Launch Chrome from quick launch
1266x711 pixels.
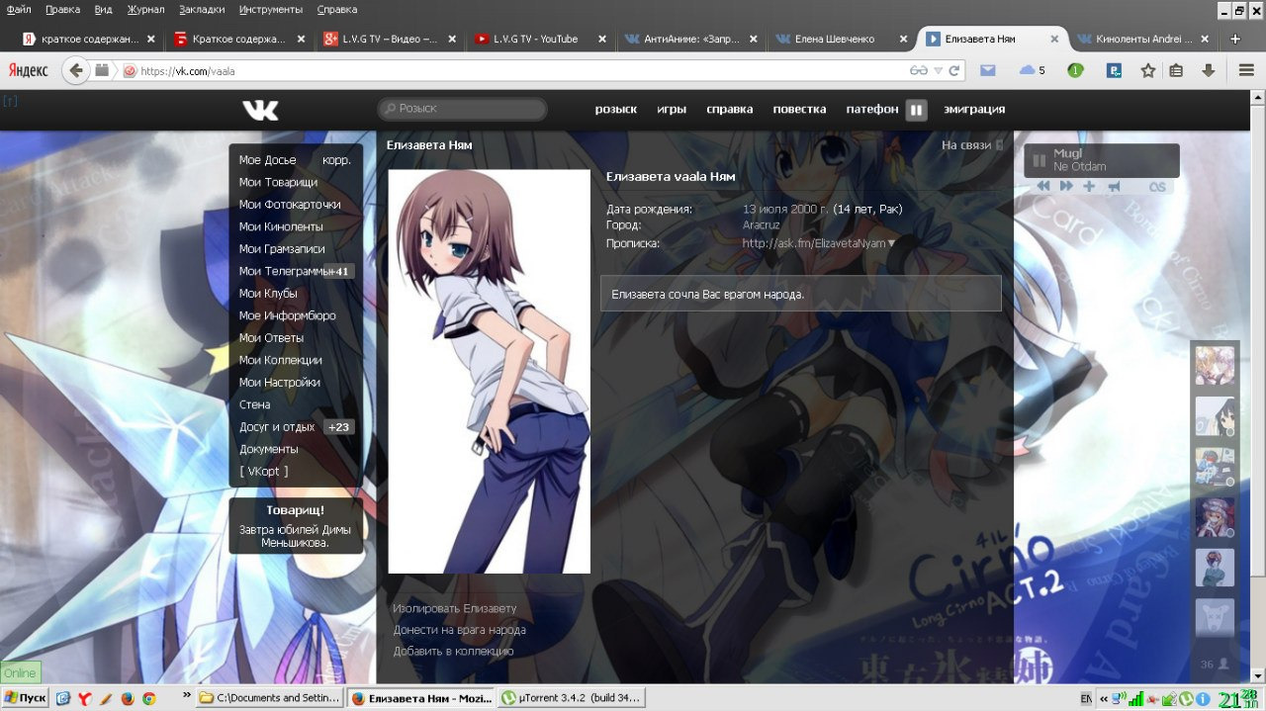[x=148, y=698]
